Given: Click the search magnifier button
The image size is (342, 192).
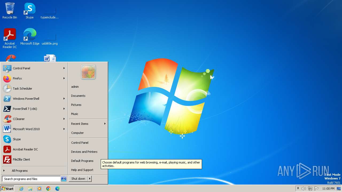Looking at the screenshot, I should tap(64, 179).
